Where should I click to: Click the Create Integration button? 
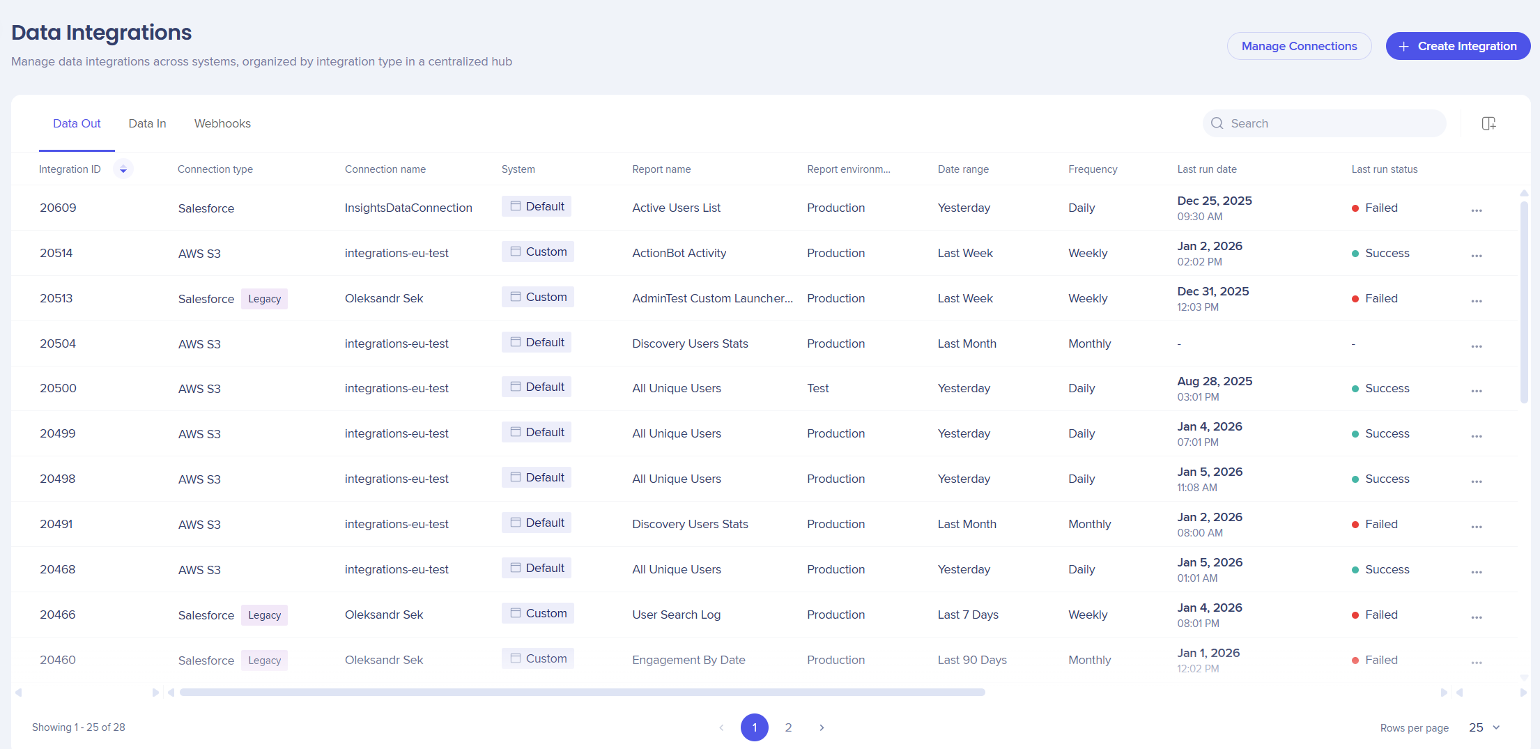pyautogui.click(x=1457, y=46)
